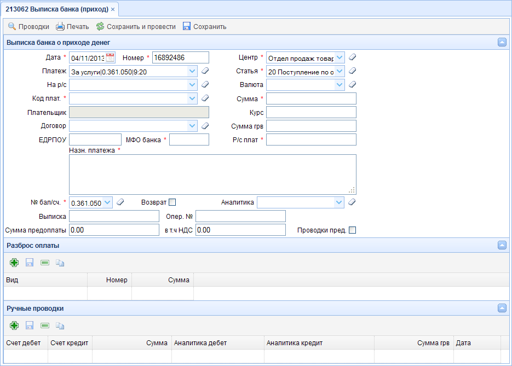
Task: Click the Плательщик read-only field
Action: (x=139, y=112)
